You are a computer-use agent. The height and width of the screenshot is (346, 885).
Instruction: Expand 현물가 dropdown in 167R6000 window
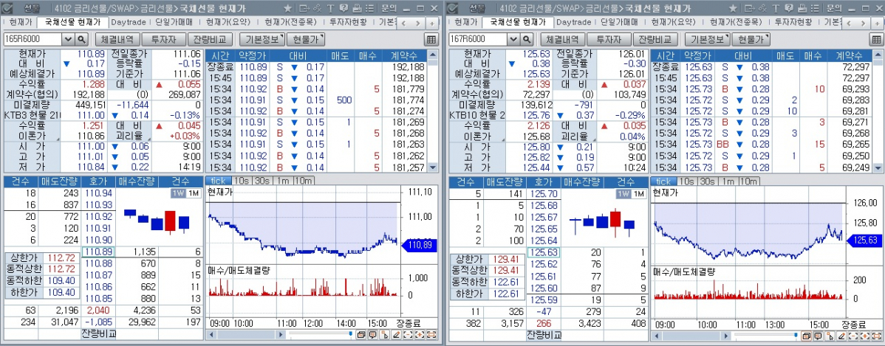click(751, 39)
